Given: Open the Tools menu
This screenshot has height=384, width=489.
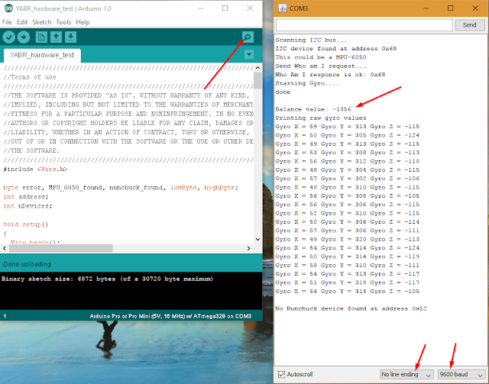Looking at the screenshot, I should [x=63, y=22].
